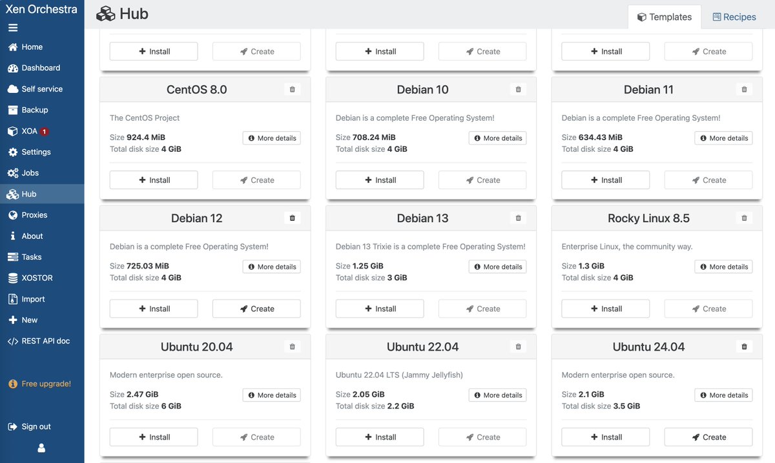The height and width of the screenshot is (463, 775).
Task: Click trash icon on Ubuntu 22.04 card
Action: point(518,347)
